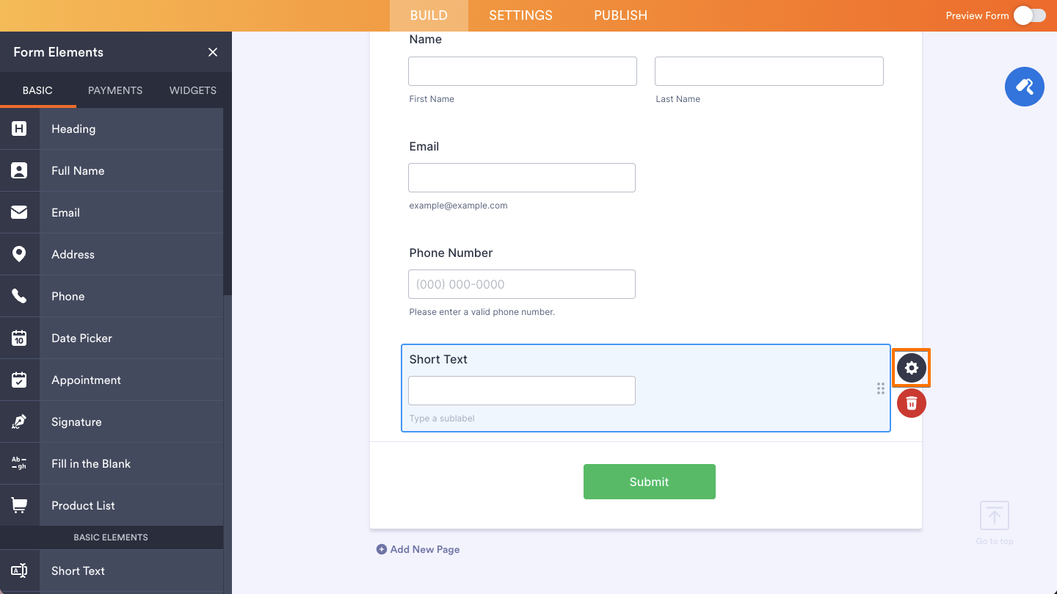This screenshot has height=594, width=1057.
Task: Click the Product List cart icon
Action: click(x=19, y=506)
